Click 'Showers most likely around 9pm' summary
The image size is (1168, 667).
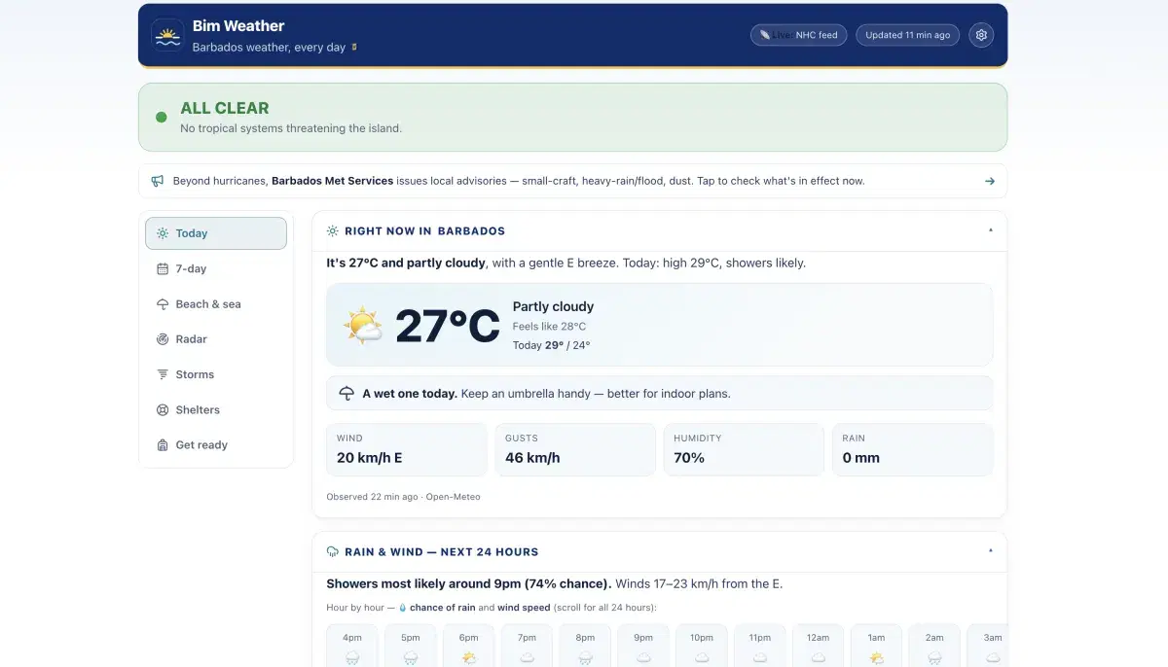coord(469,584)
